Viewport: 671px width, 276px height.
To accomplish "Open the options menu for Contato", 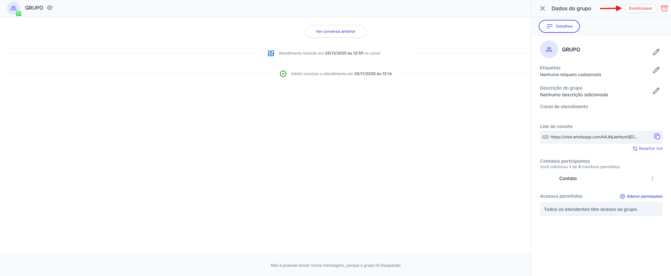I will pyautogui.click(x=652, y=178).
